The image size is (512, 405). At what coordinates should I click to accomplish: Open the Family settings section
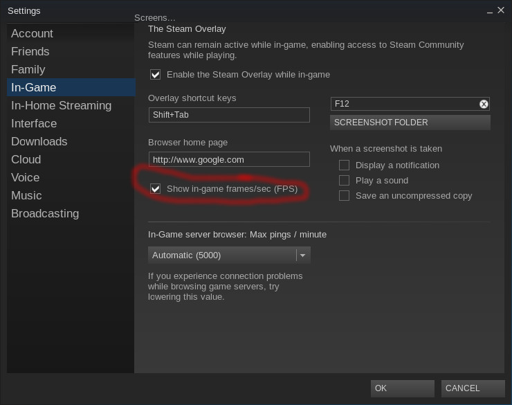click(x=71, y=69)
